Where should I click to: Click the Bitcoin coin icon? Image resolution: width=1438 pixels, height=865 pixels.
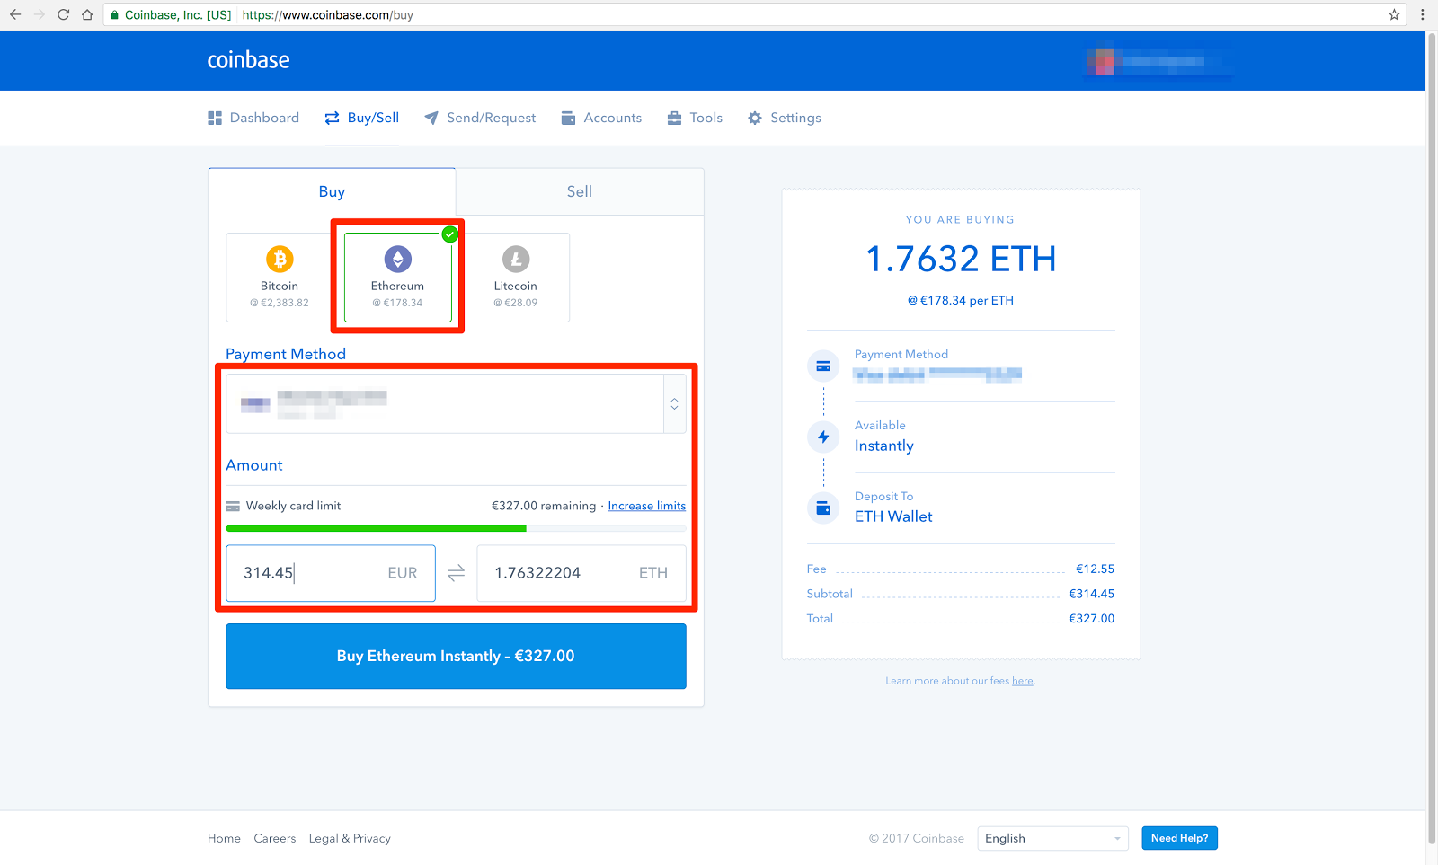(x=280, y=260)
